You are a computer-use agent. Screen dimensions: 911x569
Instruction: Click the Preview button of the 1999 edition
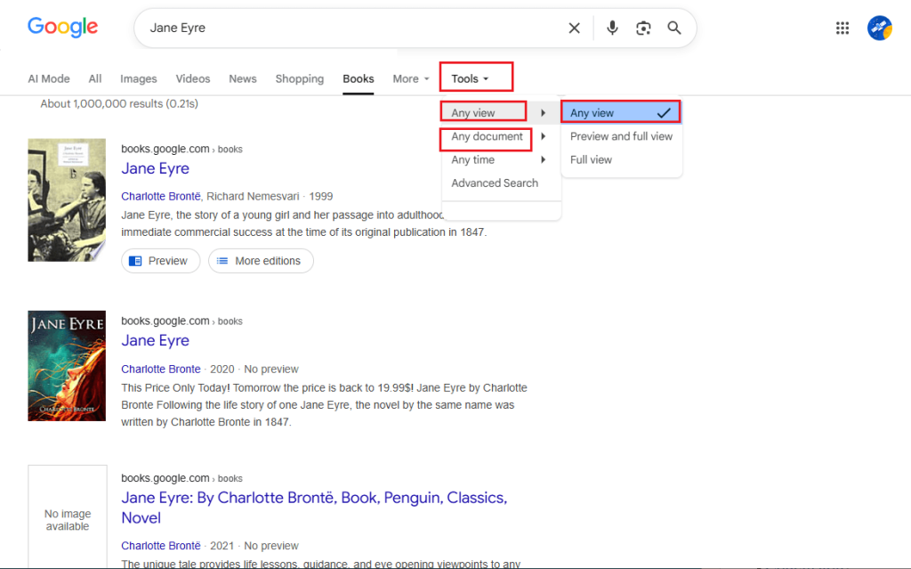point(160,261)
